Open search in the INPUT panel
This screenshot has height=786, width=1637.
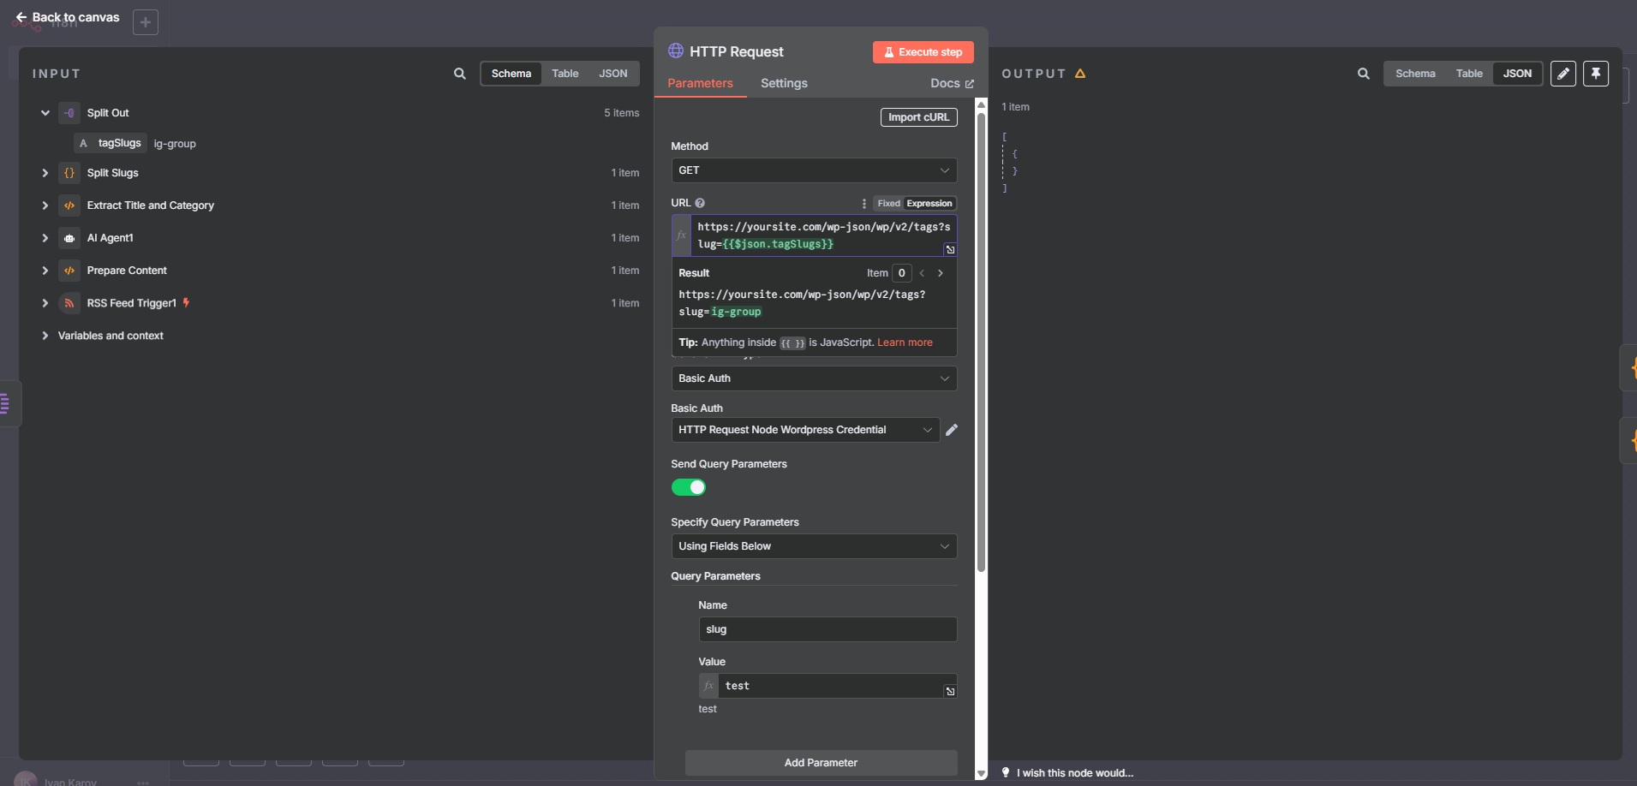pyautogui.click(x=460, y=74)
